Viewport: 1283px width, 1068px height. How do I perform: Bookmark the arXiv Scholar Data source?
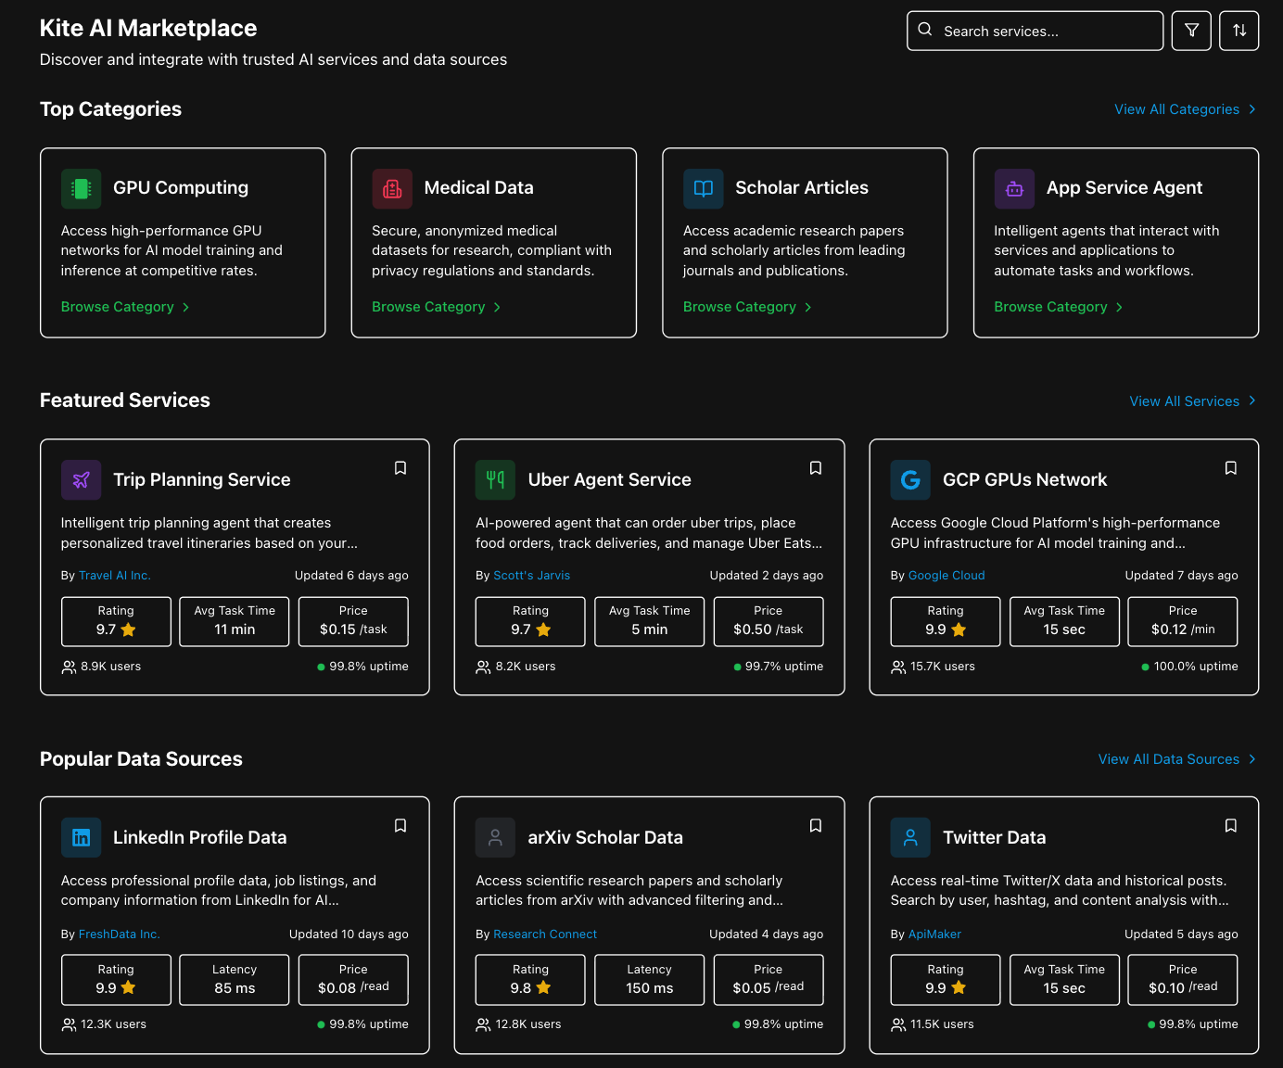816,826
